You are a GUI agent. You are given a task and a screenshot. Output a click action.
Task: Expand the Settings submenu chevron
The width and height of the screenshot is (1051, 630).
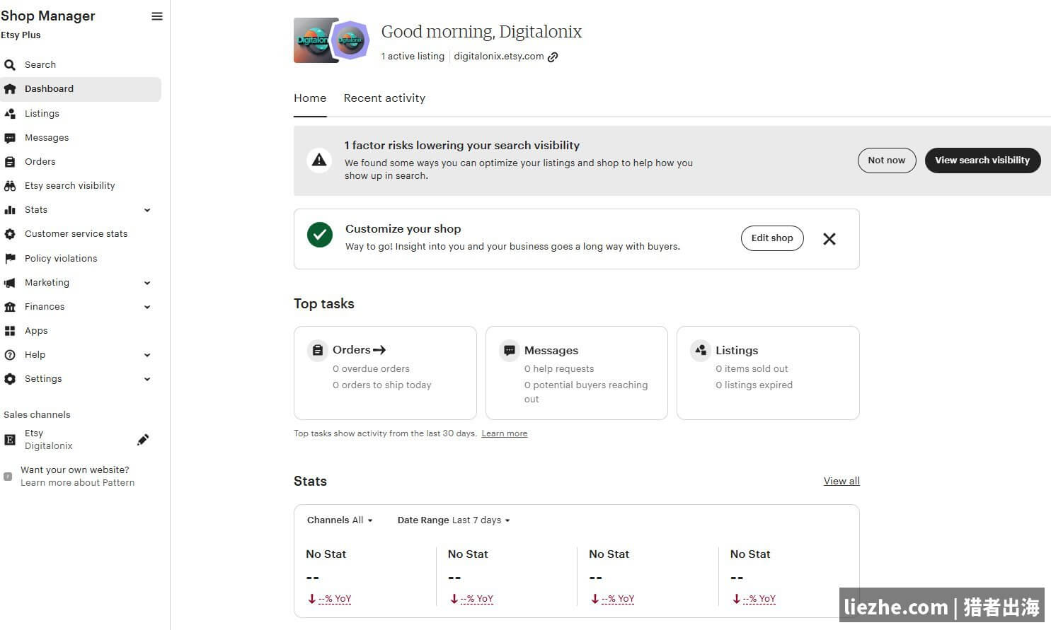click(x=147, y=379)
